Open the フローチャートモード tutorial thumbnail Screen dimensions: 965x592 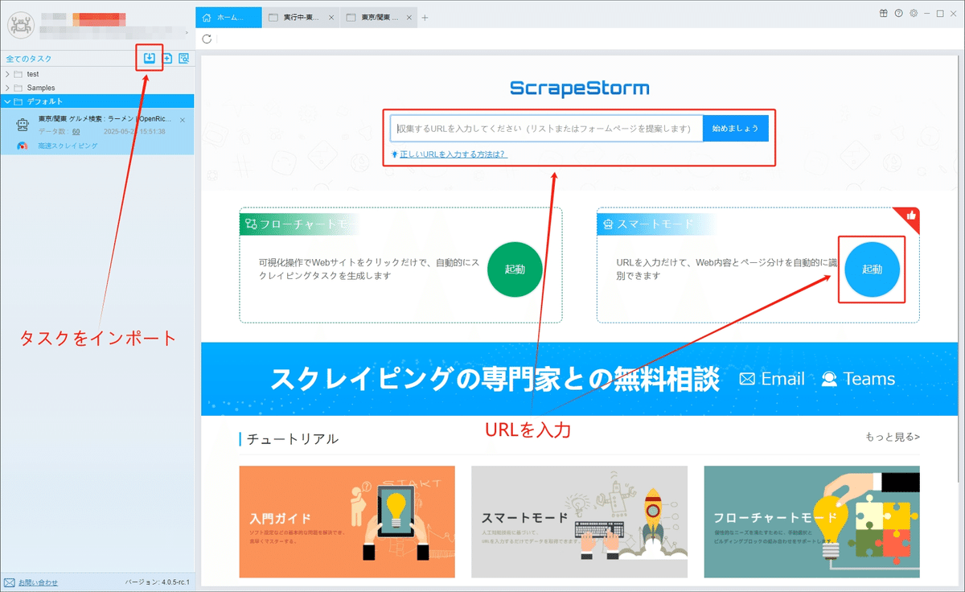pyautogui.click(x=811, y=521)
